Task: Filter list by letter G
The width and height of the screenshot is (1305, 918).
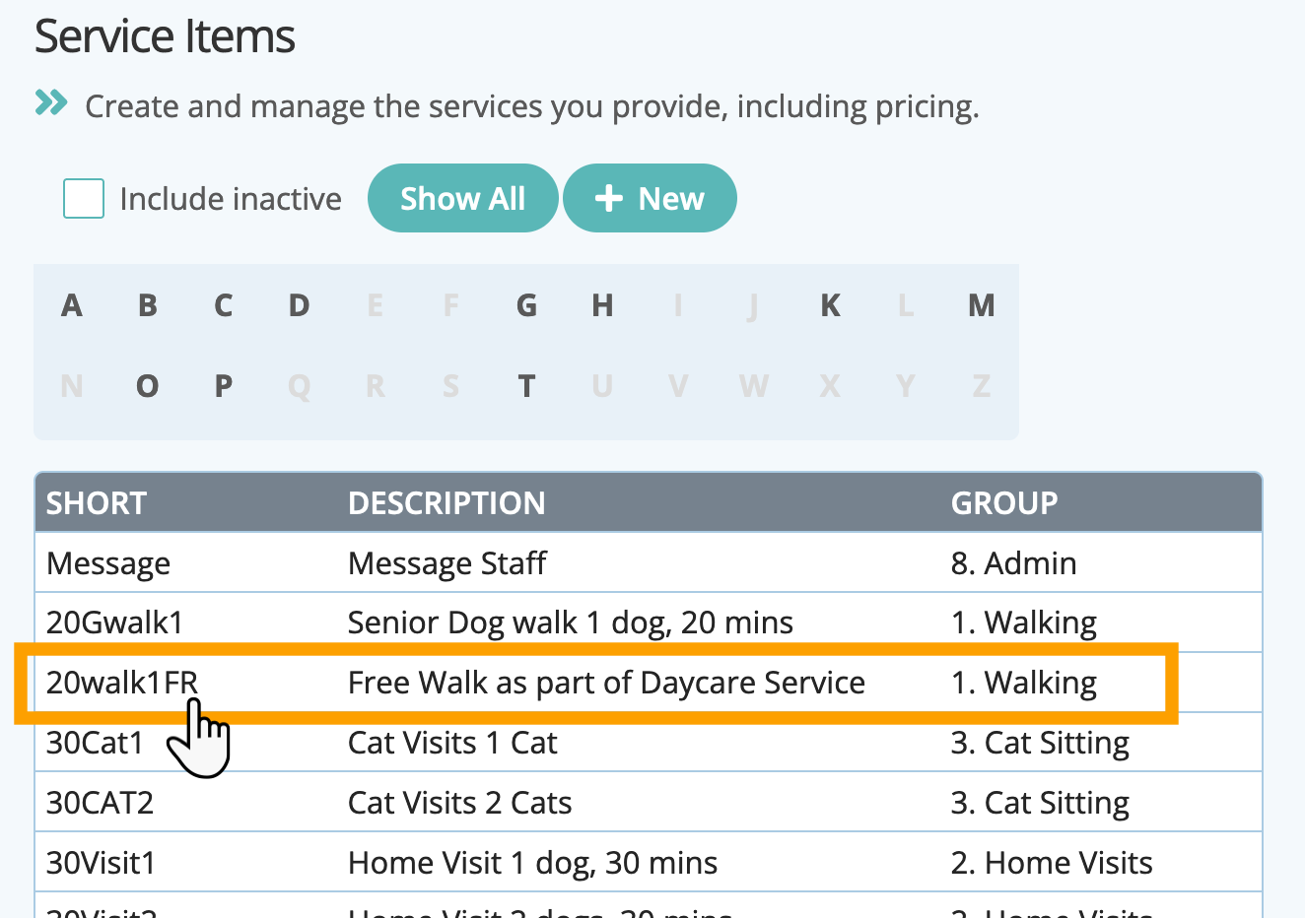Action: pyautogui.click(x=526, y=306)
